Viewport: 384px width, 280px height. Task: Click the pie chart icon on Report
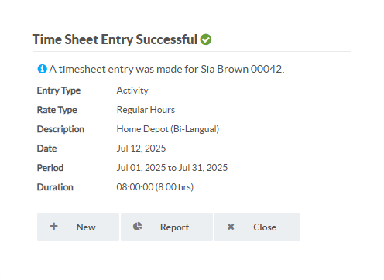point(137,227)
